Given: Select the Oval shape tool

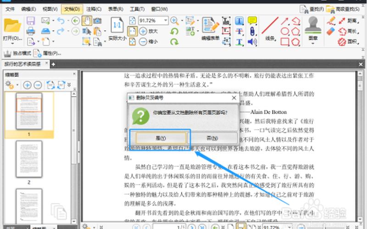Looking at the screenshot, I should click(284, 31).
